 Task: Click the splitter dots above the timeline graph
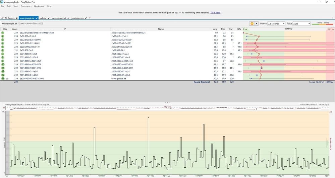pyautogui.click(x=168, y=103)
